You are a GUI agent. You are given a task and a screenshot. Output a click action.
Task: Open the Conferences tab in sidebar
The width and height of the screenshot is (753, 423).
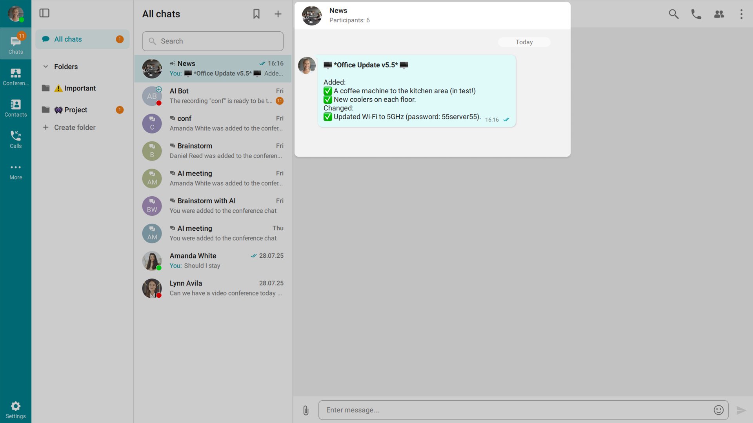pyautogui.click(x=16, y=77)
